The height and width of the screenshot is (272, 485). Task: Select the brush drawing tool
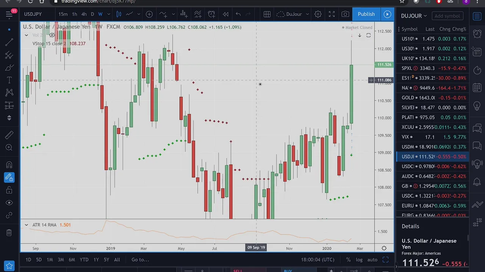point(9,68)
